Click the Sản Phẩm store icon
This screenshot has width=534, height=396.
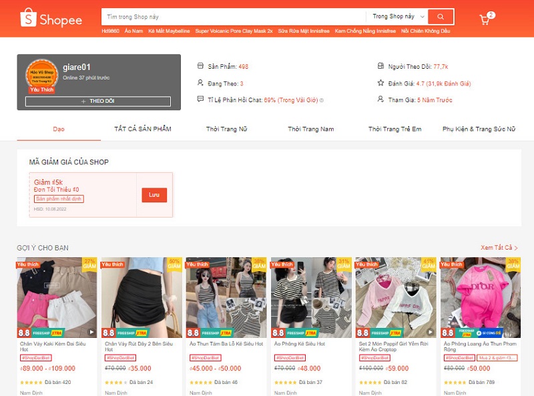point(200,66)
